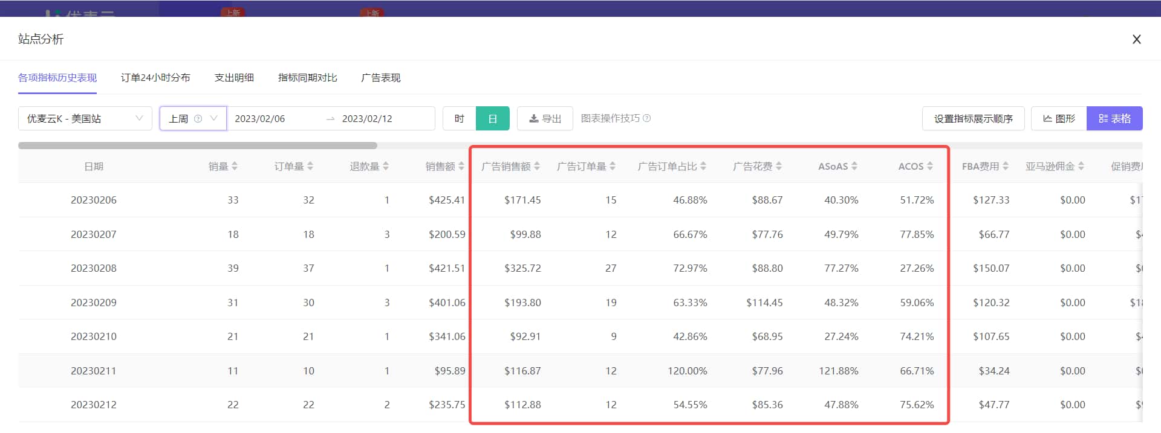This screenshot has height=433, width=1161.
Task: Open the 各项指标历史表现 tab
Action: tap(57, 78)
